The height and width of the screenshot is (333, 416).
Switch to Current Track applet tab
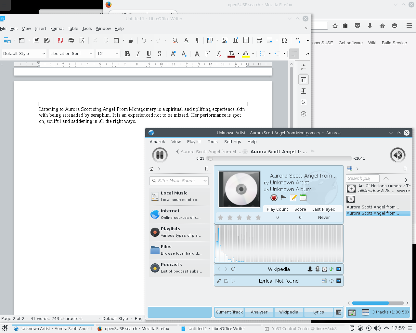click(229, 312)
